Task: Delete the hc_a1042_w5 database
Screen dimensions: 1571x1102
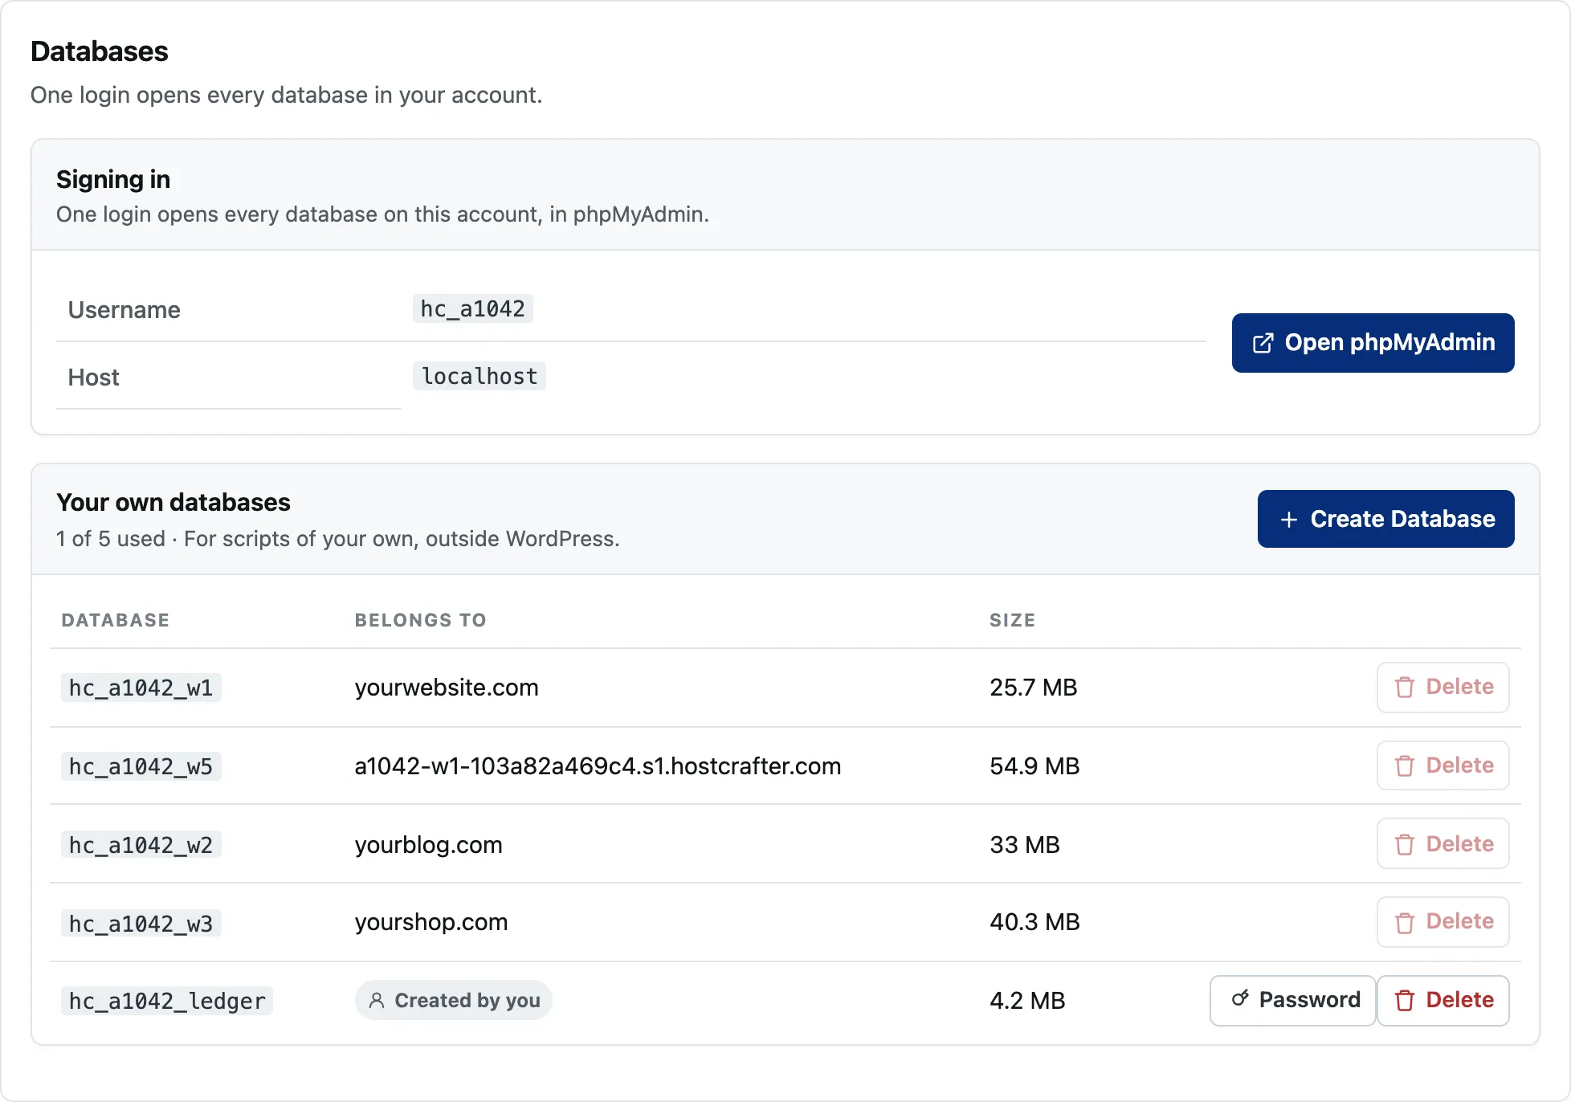Action: click(1442, 765)
